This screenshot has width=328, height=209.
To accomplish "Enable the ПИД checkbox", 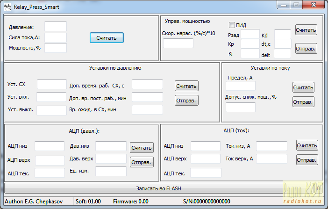I will coord(232,25).
